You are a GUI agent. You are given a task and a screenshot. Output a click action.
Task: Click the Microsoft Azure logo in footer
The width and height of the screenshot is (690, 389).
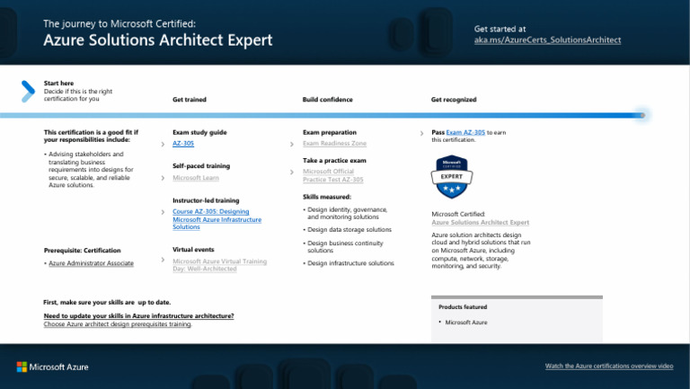pos(52,367)
